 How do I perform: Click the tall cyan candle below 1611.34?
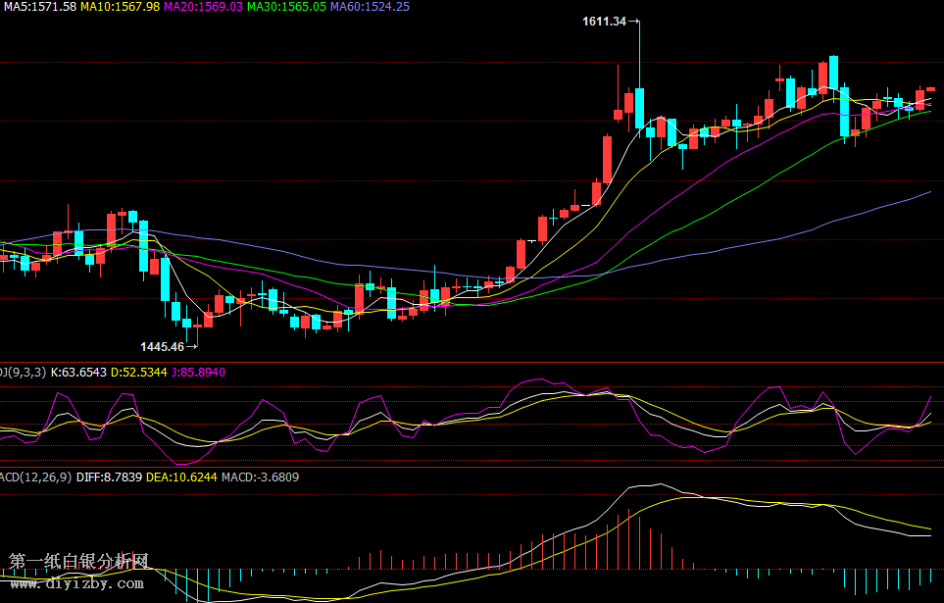tap(639, 108)
